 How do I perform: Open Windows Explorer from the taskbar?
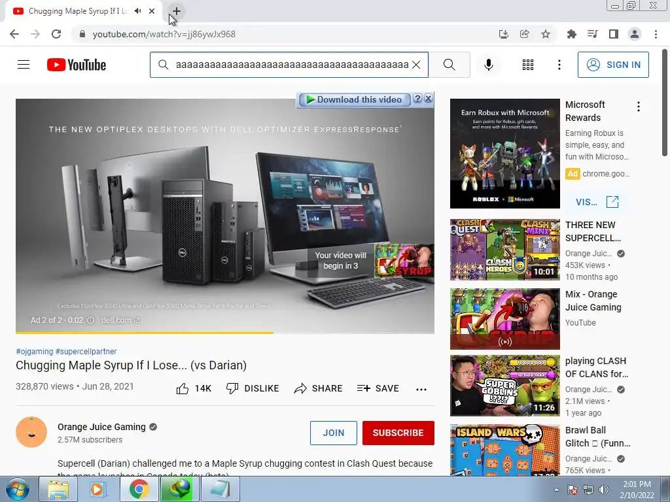(x=58, y=489)
